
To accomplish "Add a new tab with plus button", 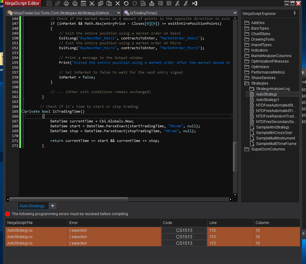I will point(52,206).
